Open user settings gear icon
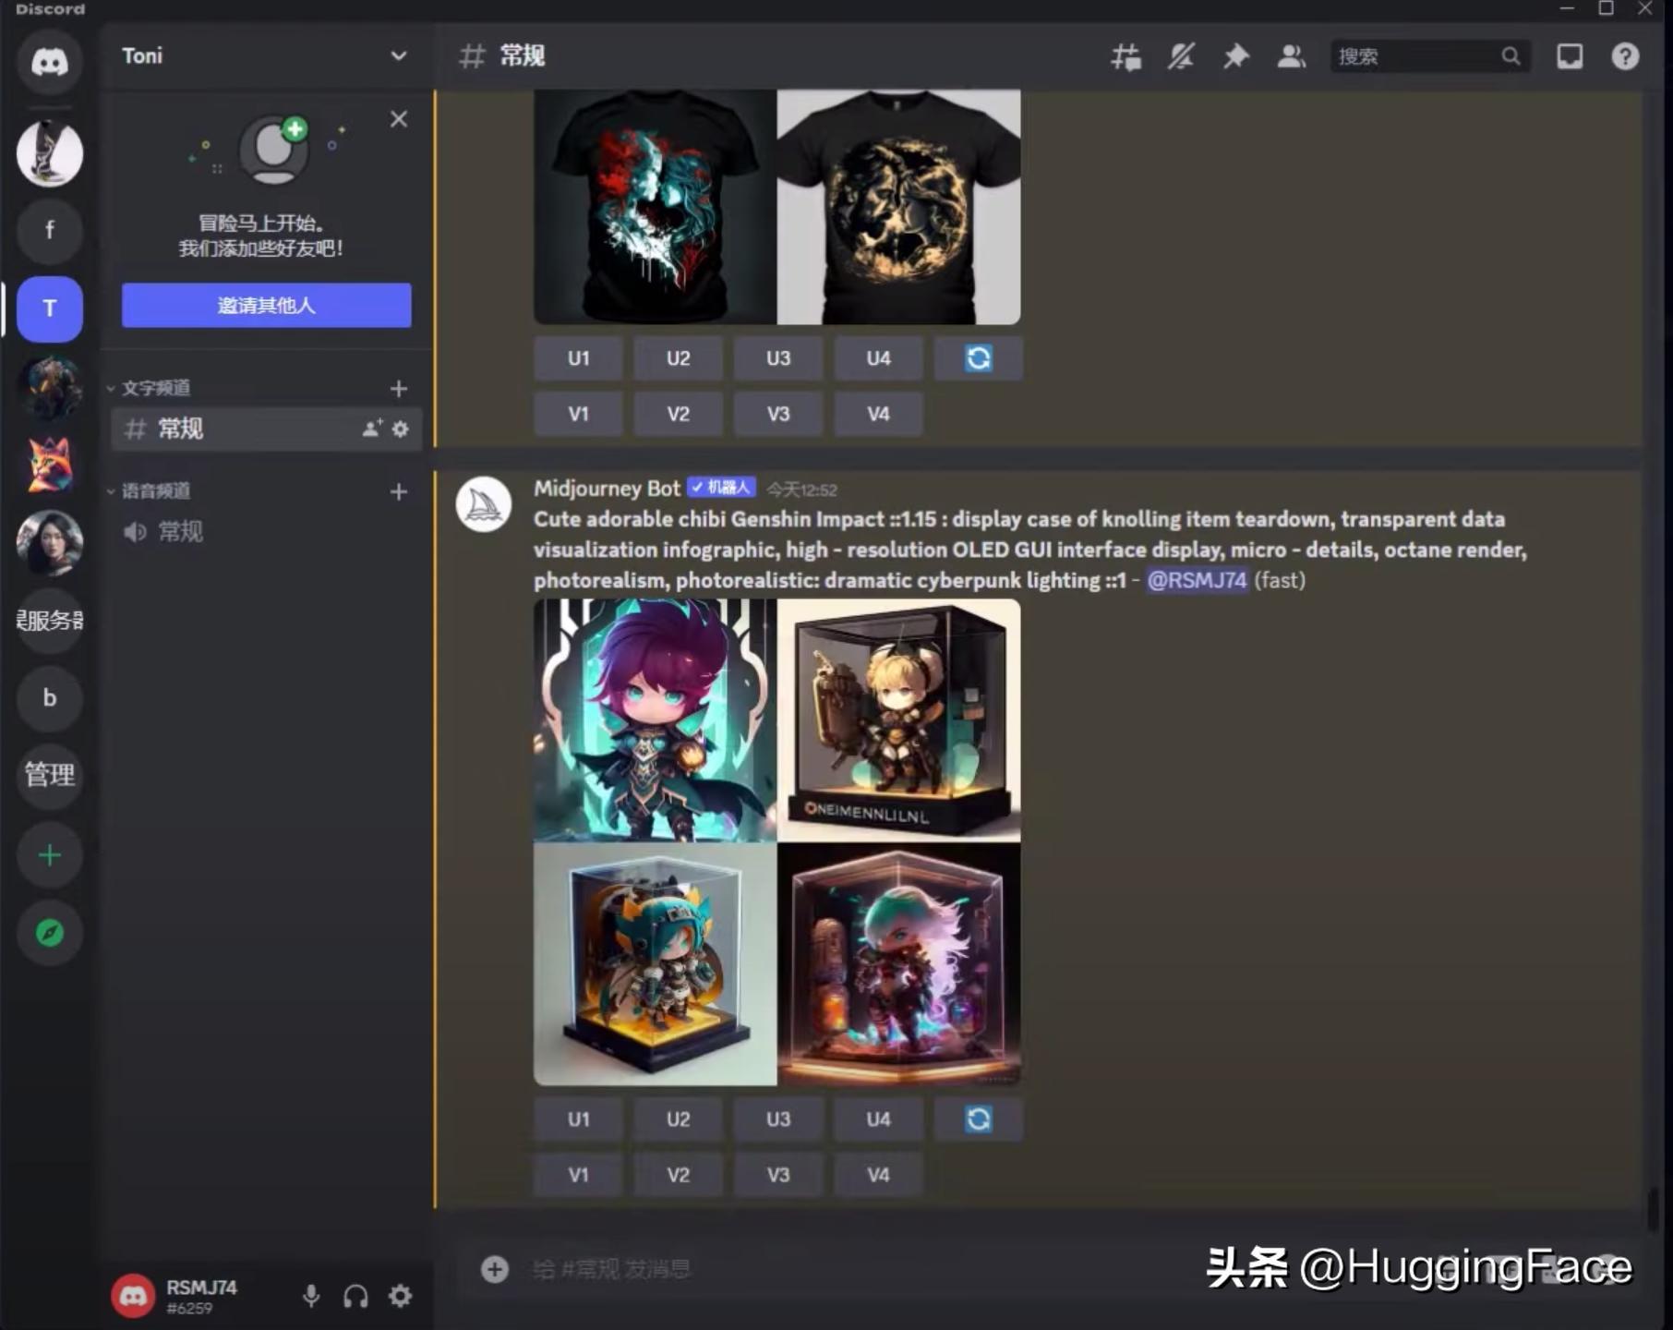Screen dimensions: 1673x1330 click(400, 1296)
